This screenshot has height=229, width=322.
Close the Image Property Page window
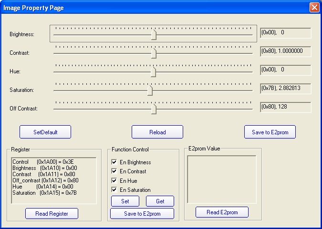(x=314, y=8)
